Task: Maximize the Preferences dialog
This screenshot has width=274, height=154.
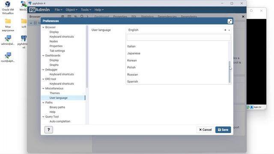Action: point(230,21)
